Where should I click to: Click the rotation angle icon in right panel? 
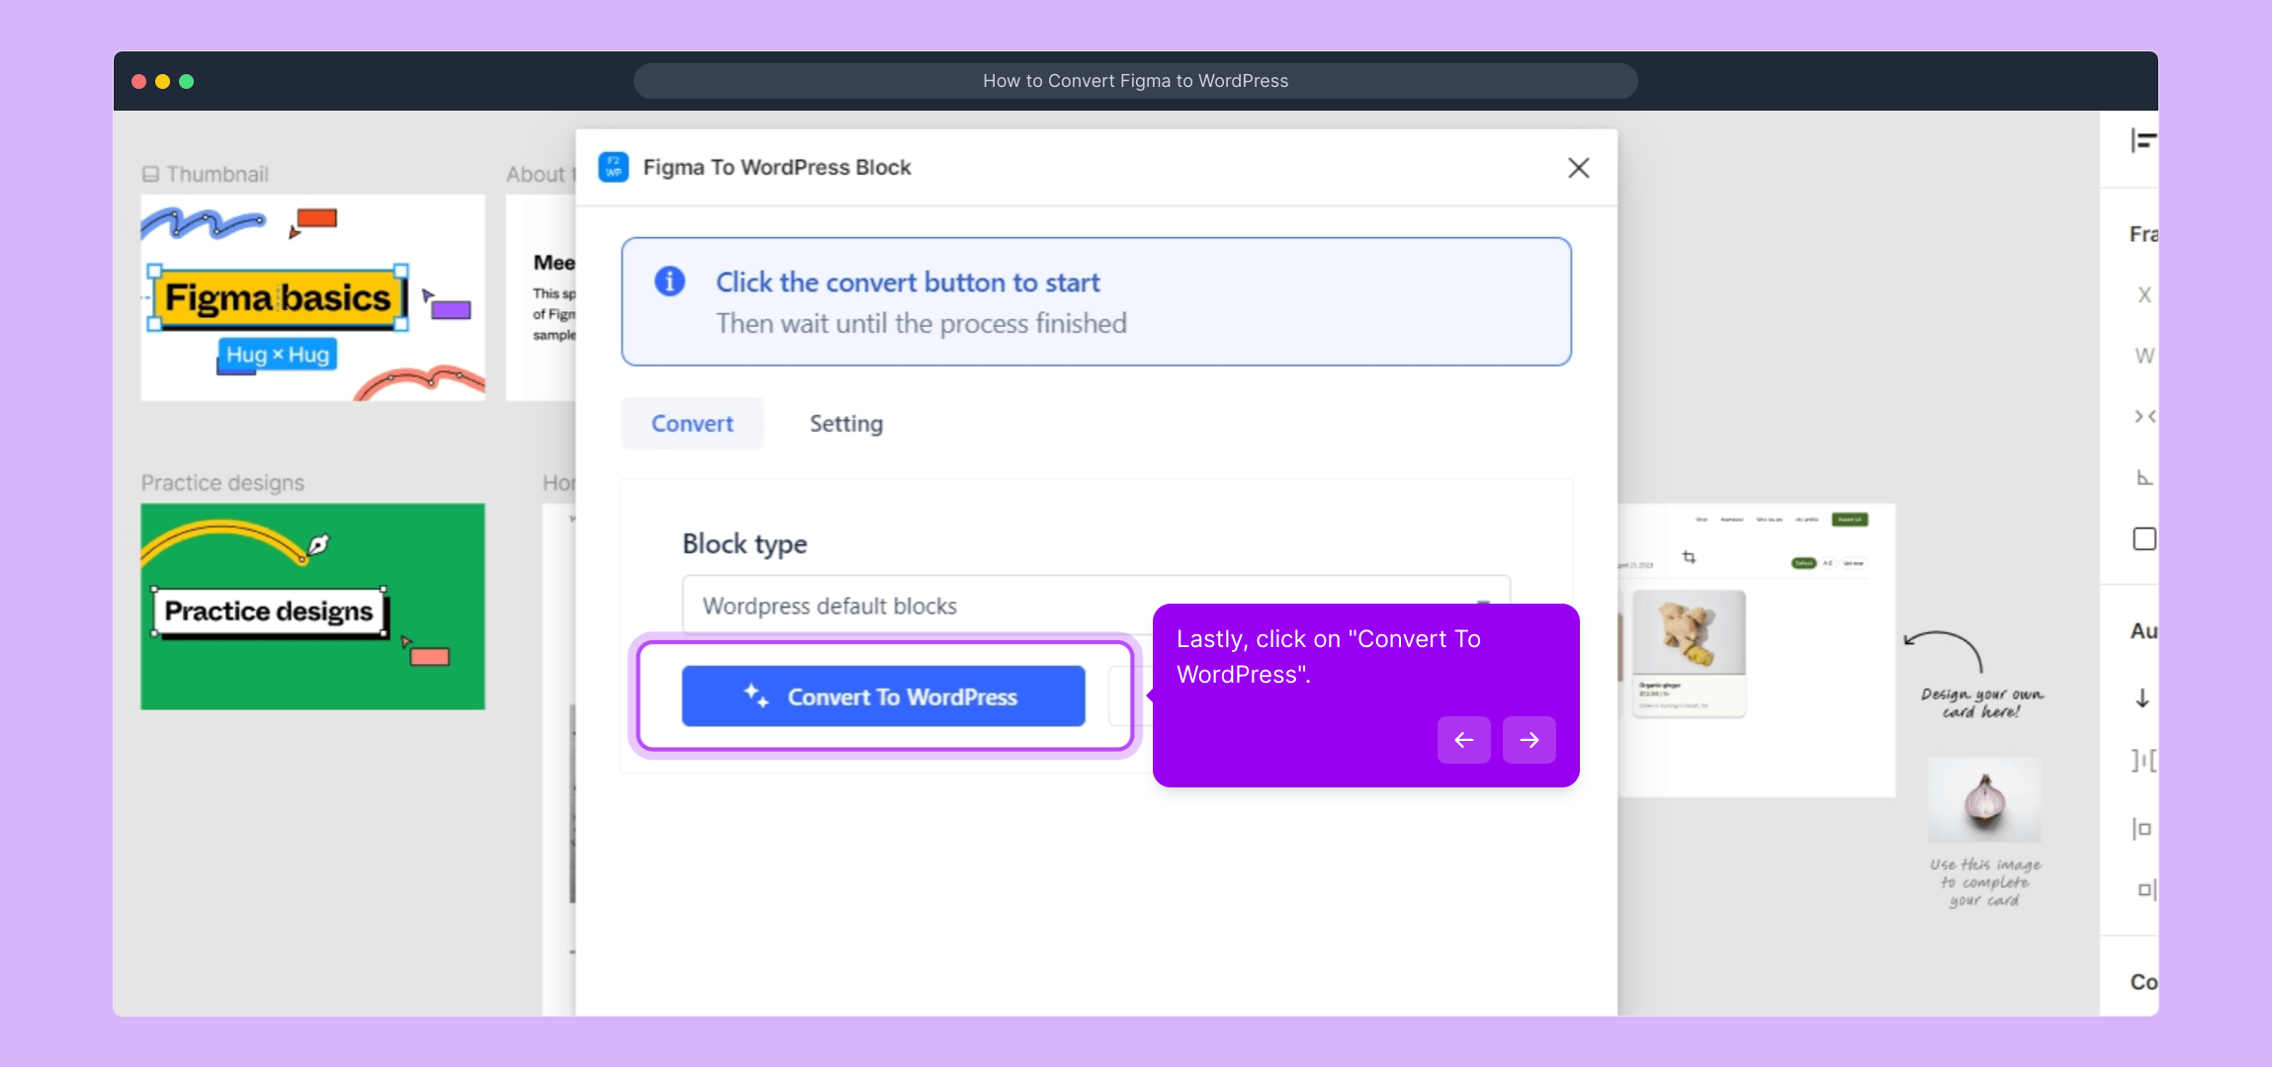coord(2143,478)
